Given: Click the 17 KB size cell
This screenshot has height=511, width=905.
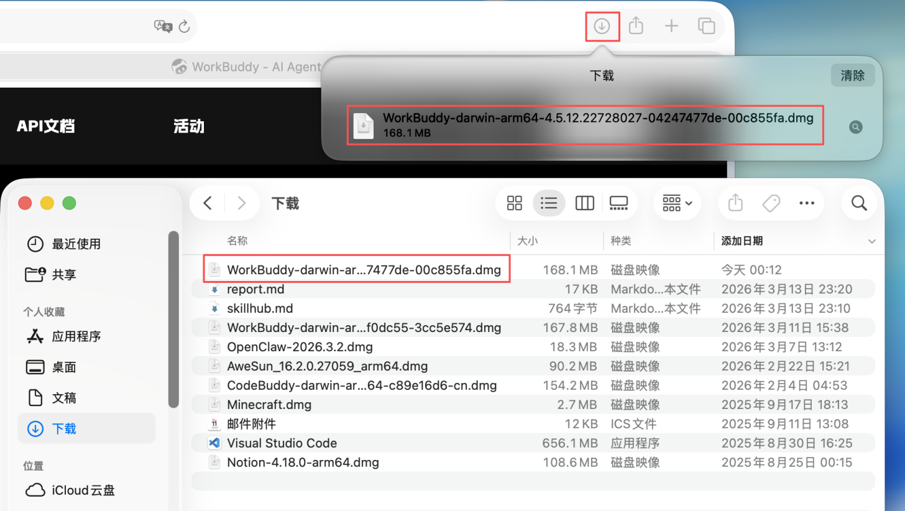Looking at the screenshot, I should 582,289.
